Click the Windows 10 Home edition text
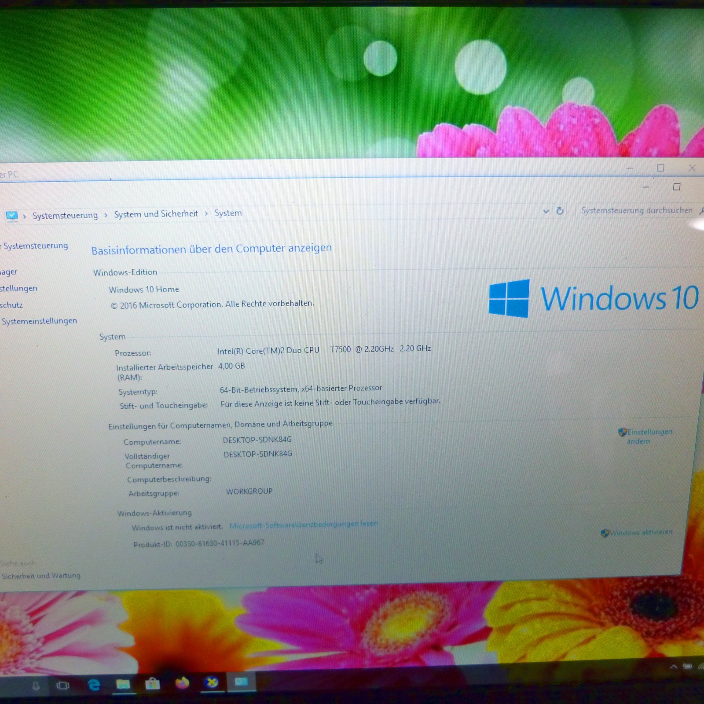Viewport: 704px width, 704px height. tap(144, 290)
